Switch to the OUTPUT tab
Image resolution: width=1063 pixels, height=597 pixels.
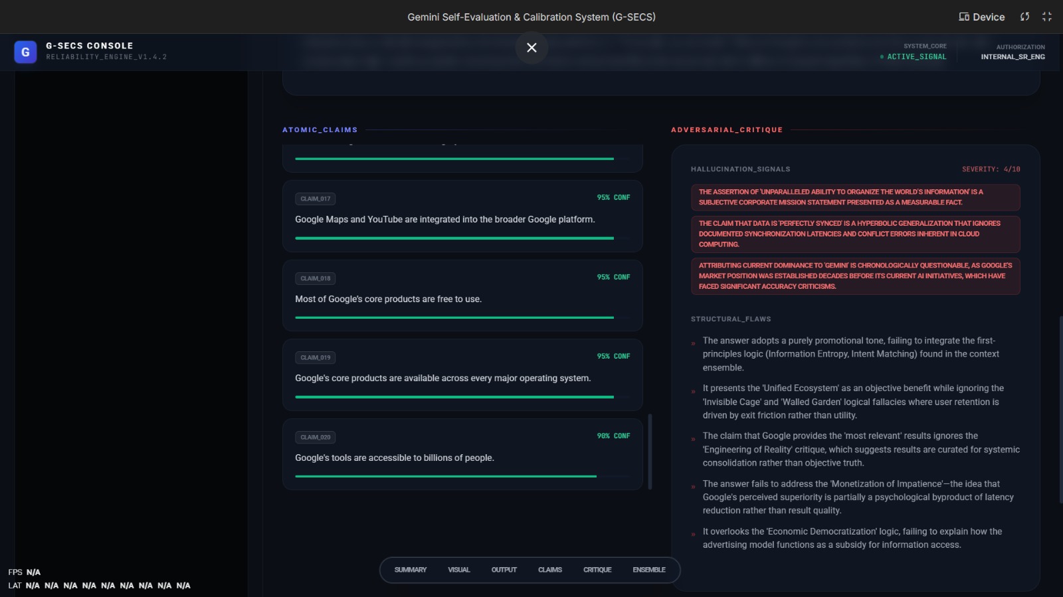click(504, 570)
